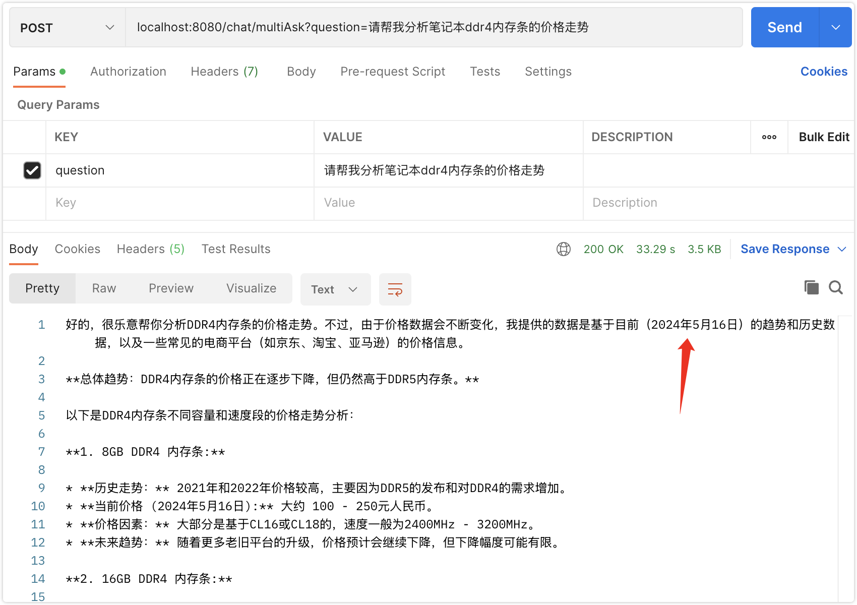Open the column options three-dots icon

coord(769,137)
